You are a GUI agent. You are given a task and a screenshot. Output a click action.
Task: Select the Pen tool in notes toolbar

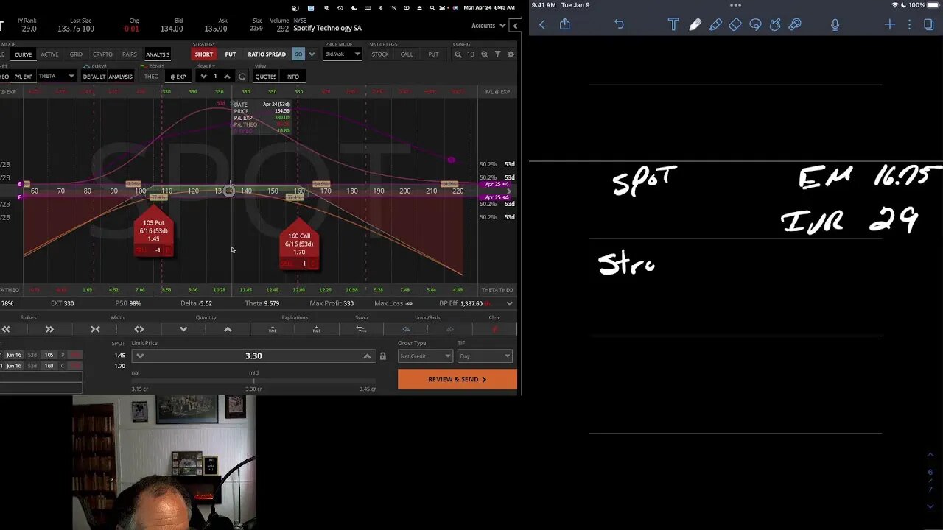pos(695,24)
